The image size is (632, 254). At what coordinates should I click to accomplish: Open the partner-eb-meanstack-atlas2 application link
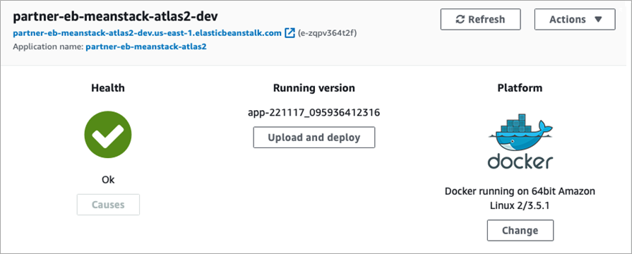click(x=146, y=47)
